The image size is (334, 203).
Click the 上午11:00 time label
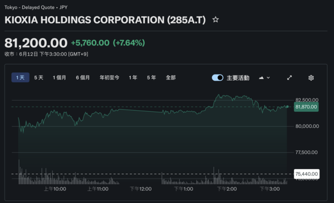point(98,189)
